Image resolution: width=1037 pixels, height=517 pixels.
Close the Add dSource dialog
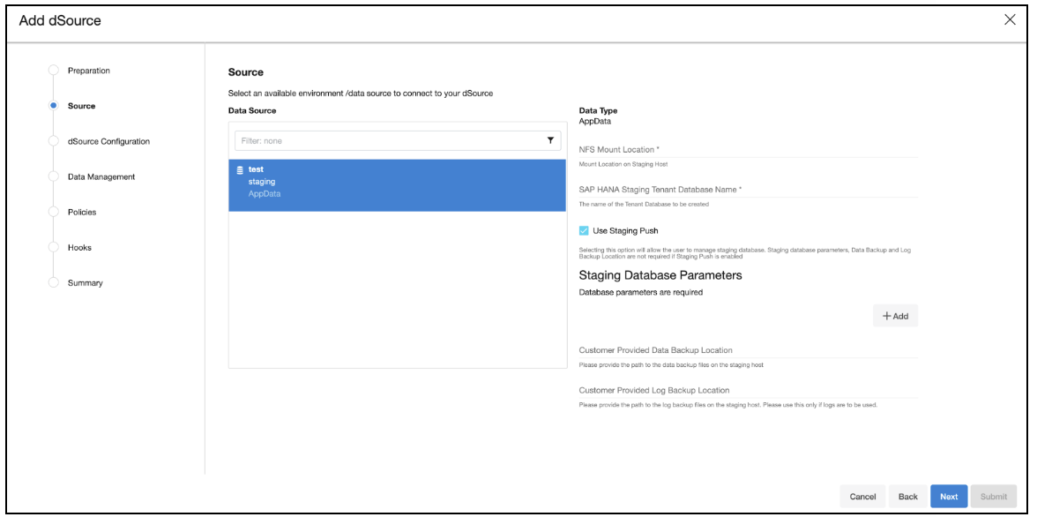1010,19
